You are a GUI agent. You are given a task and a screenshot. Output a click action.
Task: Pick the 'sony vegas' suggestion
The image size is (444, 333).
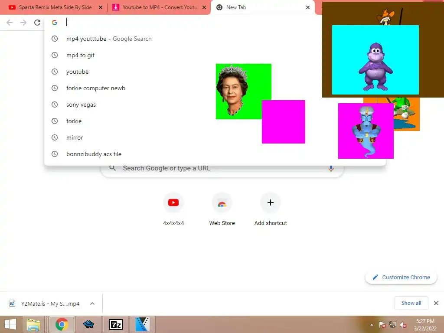click(x=215, y=104)
